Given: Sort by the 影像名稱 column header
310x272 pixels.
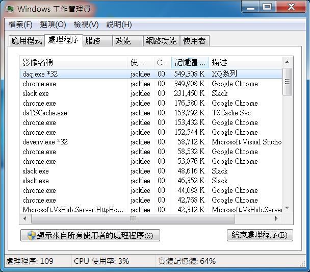Looking at the screenshot, I should [73, 62].
